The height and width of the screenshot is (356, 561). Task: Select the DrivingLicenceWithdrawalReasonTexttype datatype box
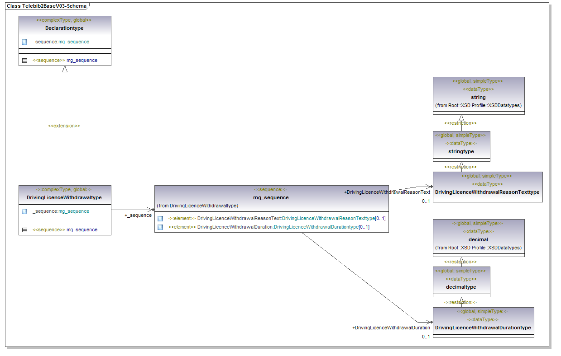[487, 187]
